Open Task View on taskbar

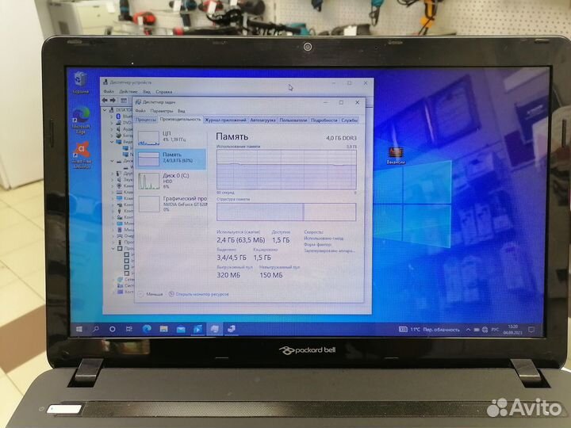pos(129,329)
